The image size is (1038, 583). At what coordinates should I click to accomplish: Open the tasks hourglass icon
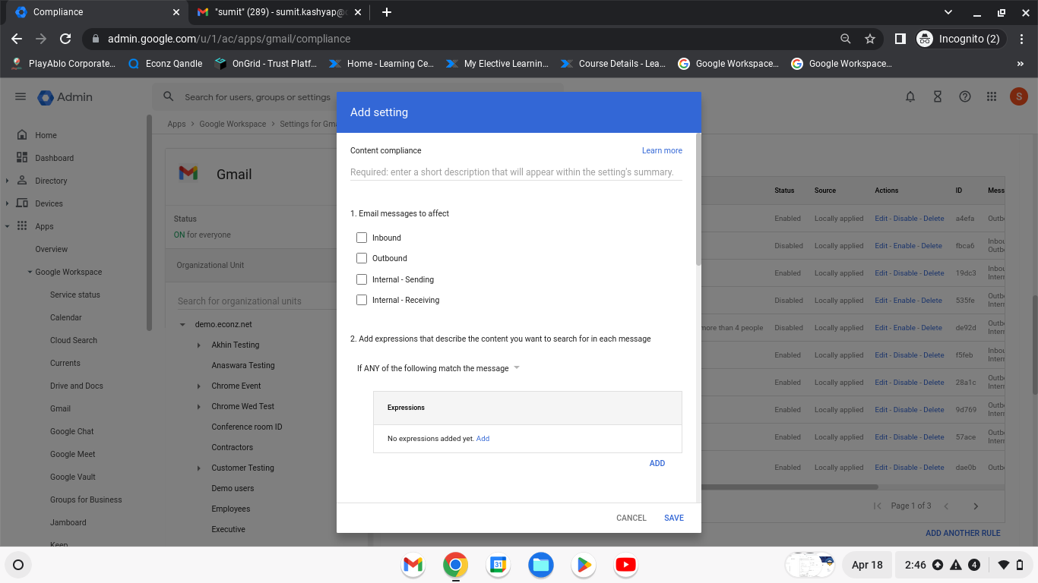(x=938, y=96)
